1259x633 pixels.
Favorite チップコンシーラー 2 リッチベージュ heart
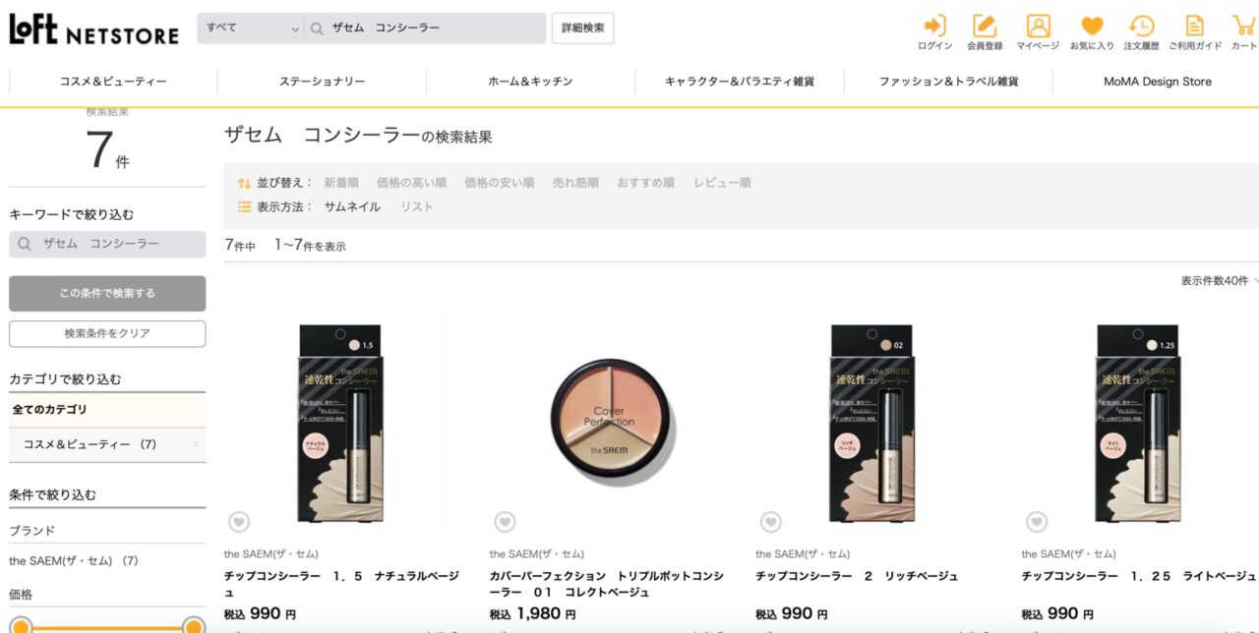click(771, 523)
